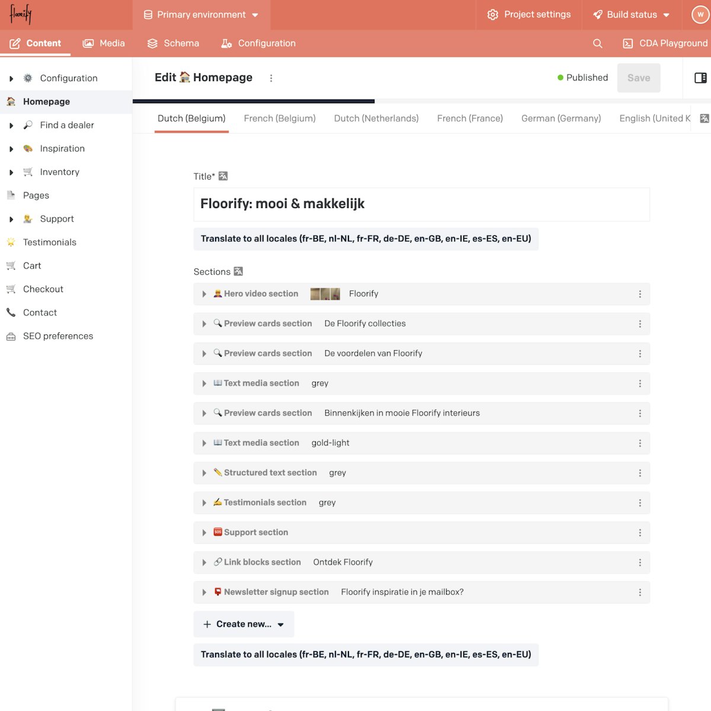Screen dimensions: 711x711
Task: Click Hero video section thumbnail image
Action: [x=325, y=294]
